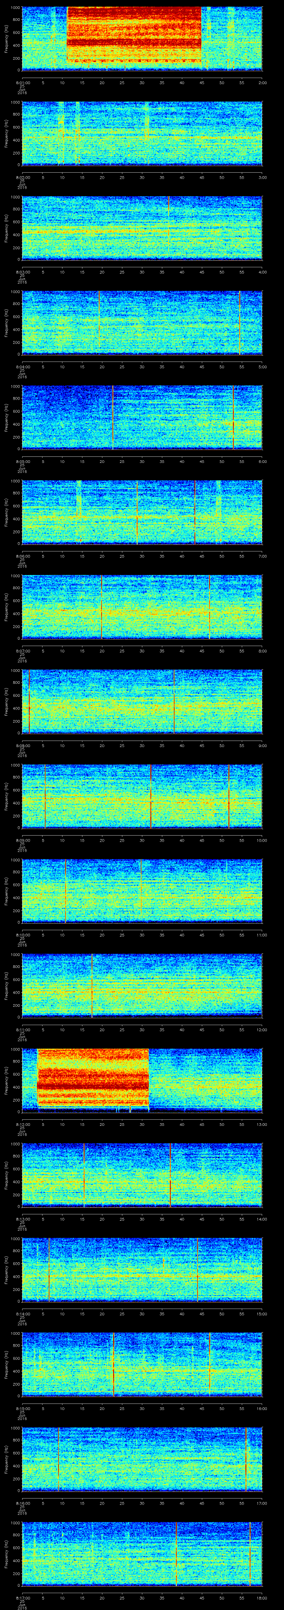284x1610 pixels.
Task: Click the red noise block in the 8:12:00 spectrogram
Action: (x=93, y=1077)
